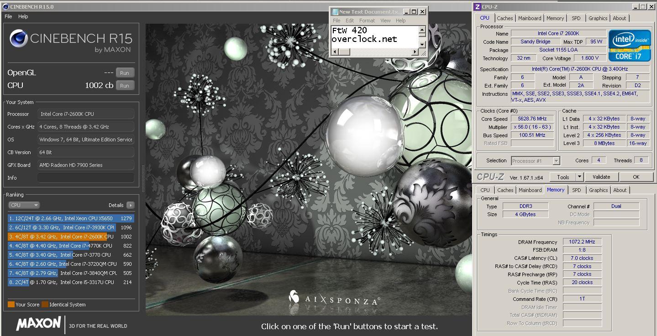Click the CPU-Z Validate button
657x336 pixels.
tap(601, 177)
